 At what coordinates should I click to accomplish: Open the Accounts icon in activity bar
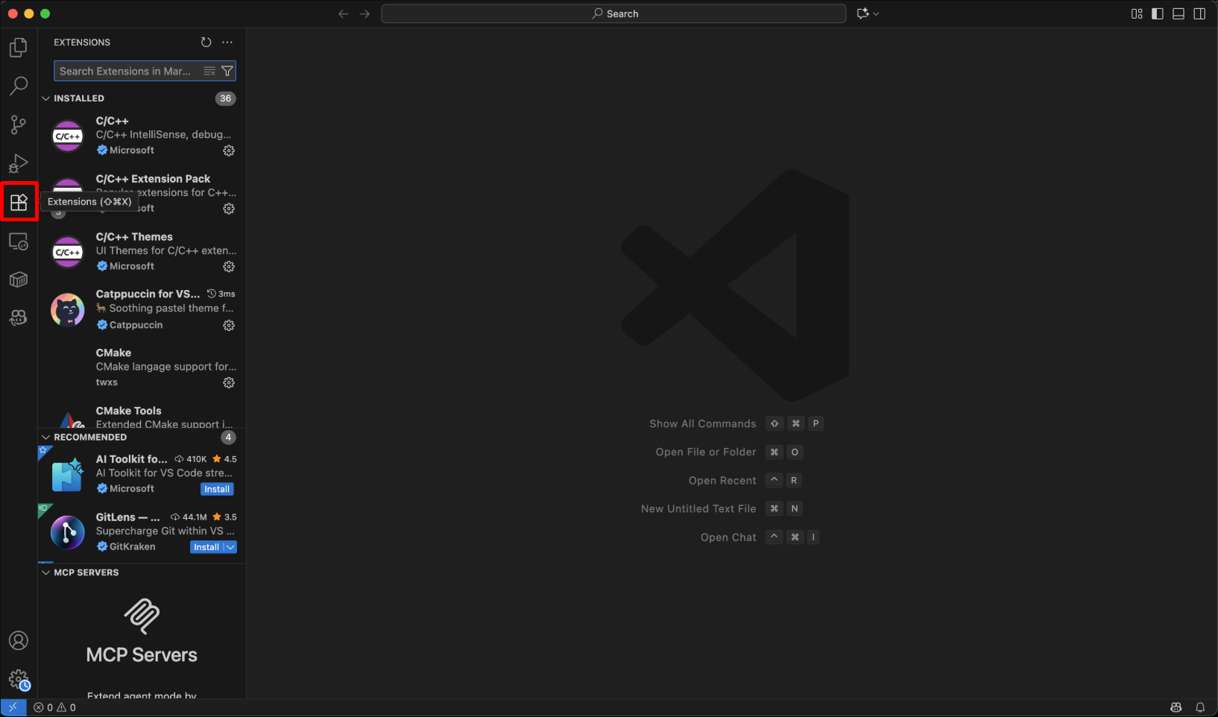(x=19, y=641)
